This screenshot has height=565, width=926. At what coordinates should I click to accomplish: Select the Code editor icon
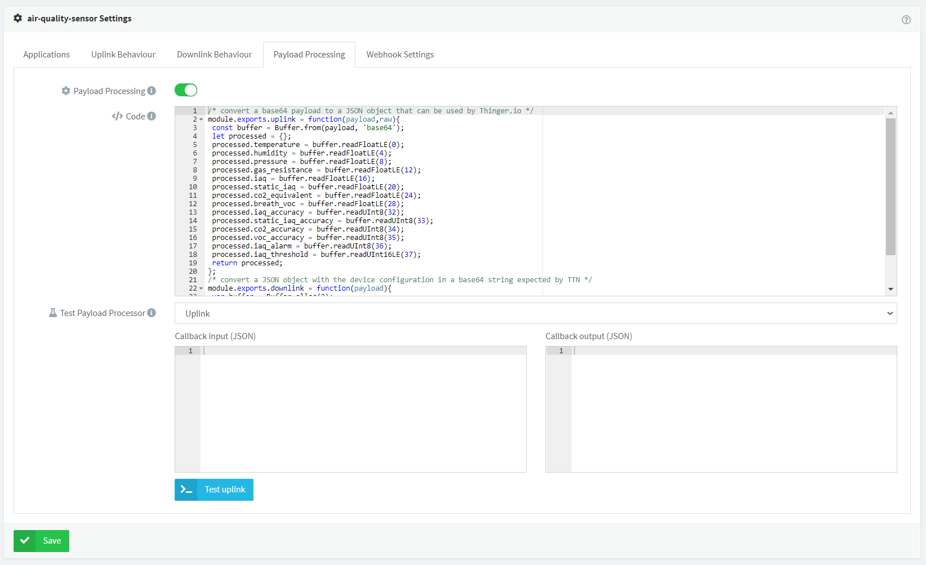point(117,116)
